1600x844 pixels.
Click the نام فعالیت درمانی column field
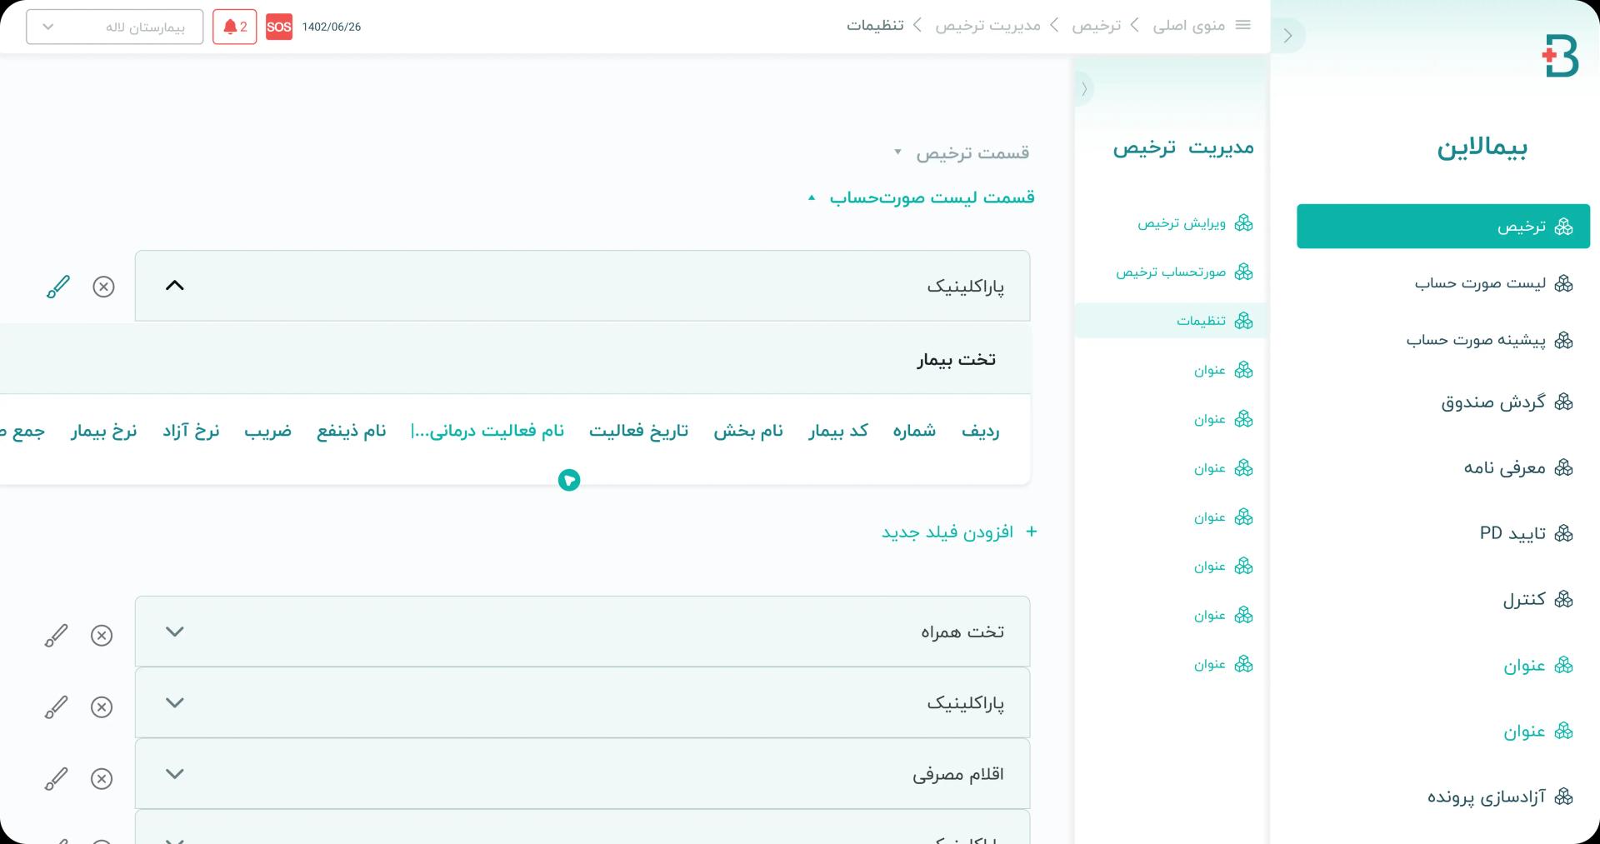487,431
